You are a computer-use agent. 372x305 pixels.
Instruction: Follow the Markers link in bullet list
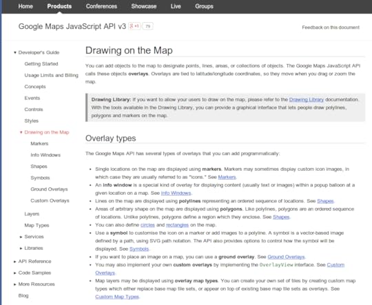[x=227, y=177]
